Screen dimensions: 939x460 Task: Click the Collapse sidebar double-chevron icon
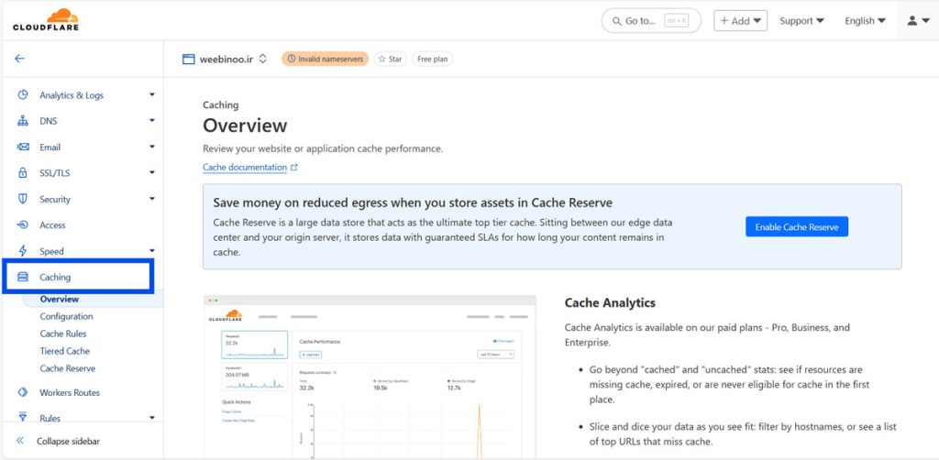(x=20, y=441)
